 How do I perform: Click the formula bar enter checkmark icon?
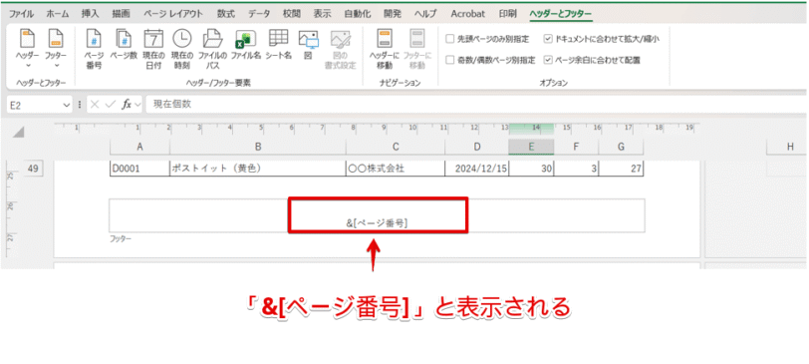pos(110,105)
